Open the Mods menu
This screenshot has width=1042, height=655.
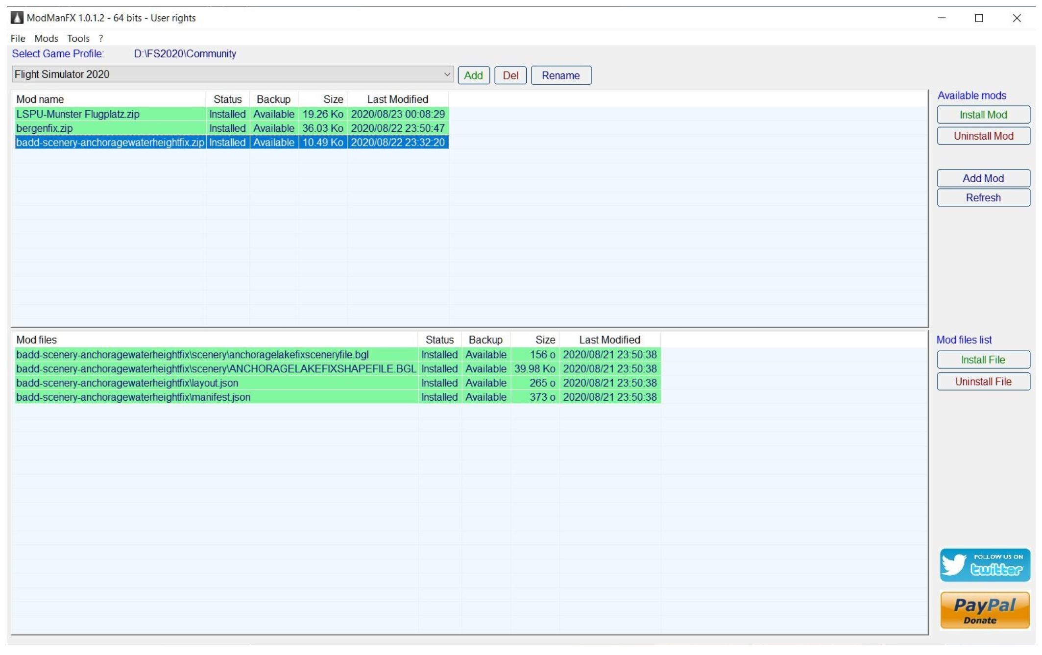click(x=46, y=38)
